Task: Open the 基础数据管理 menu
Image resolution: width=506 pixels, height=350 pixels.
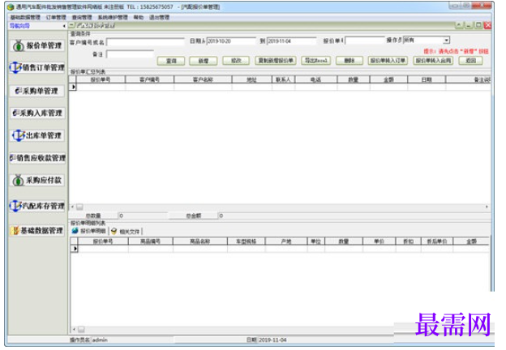Action: point(25,17)
